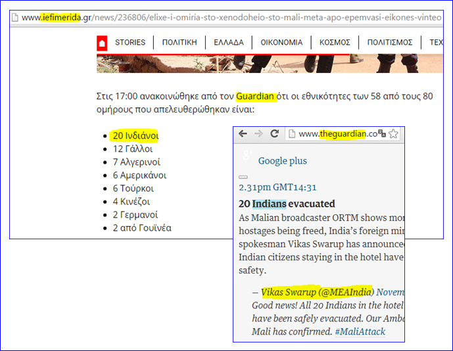Screen dimensions: 453x351
Task: Go forward in the Guardian browser window
Action: (258, 133)
